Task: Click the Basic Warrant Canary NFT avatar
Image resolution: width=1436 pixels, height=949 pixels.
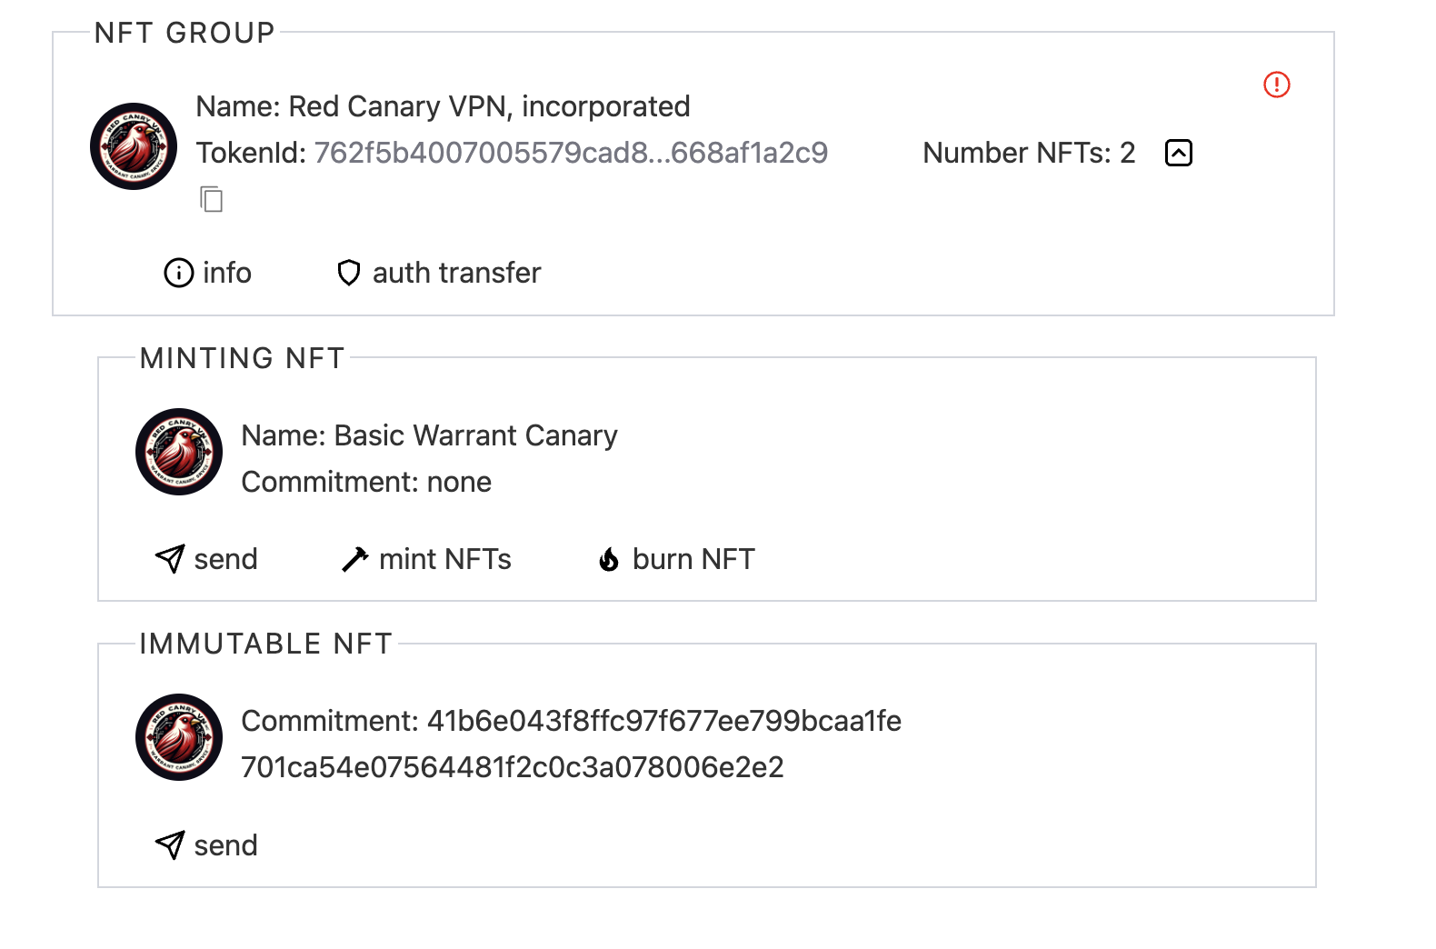Action: point(179,452)
